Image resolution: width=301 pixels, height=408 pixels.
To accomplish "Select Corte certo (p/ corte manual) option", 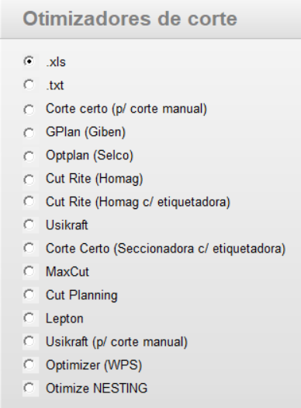I will (x=29, y=110).
